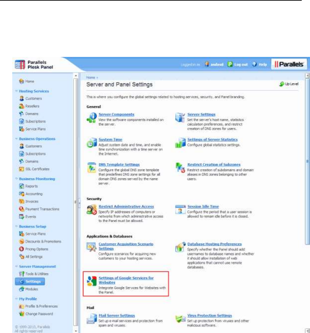Click the sidebar scroll down arrow

coord(76,331)
